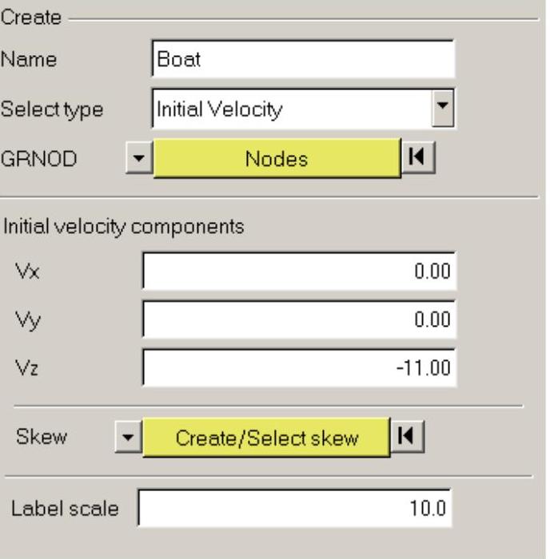554x559 pixels.
Task: Click the Create section heading
Action: click(30, 18)
